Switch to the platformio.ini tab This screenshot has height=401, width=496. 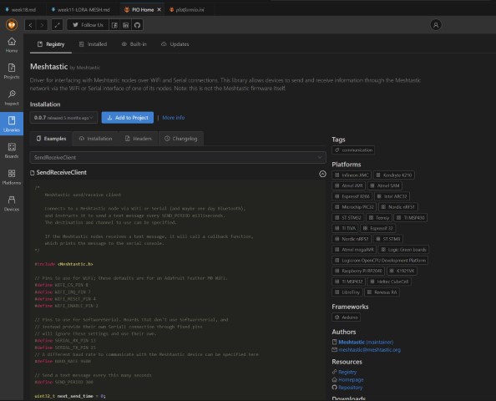pos(187,9)
